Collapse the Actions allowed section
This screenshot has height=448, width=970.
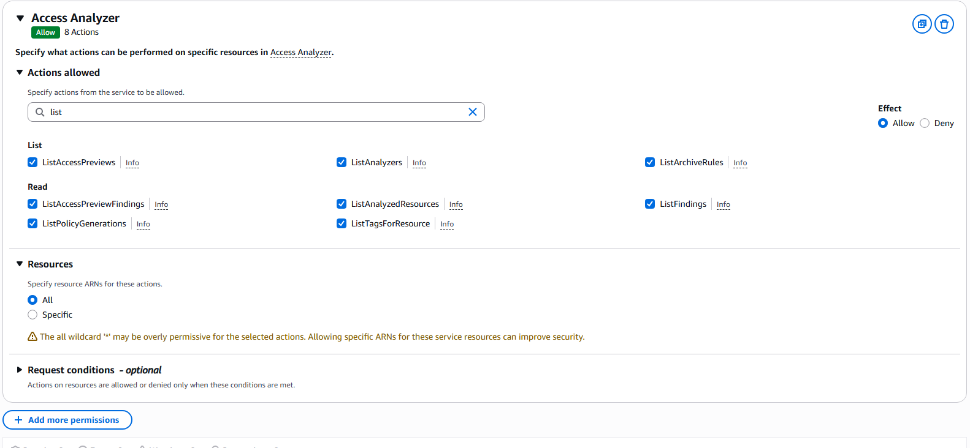point(20,72)
